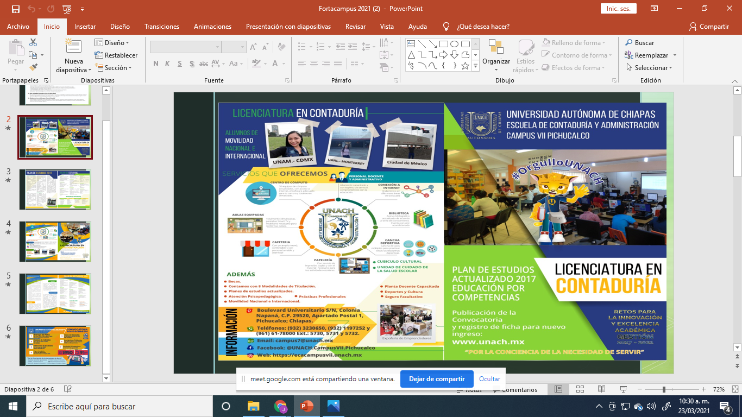Switch to the Vista tab

click(387, 26)
